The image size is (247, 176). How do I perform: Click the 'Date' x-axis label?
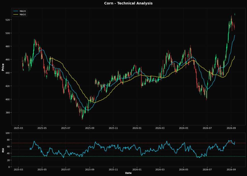tap(128, 173)
